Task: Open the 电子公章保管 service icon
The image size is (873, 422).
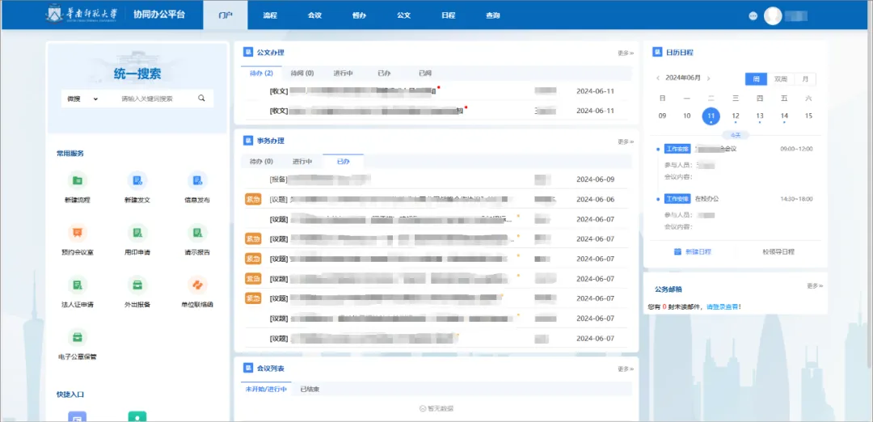Action: point(78,337)
